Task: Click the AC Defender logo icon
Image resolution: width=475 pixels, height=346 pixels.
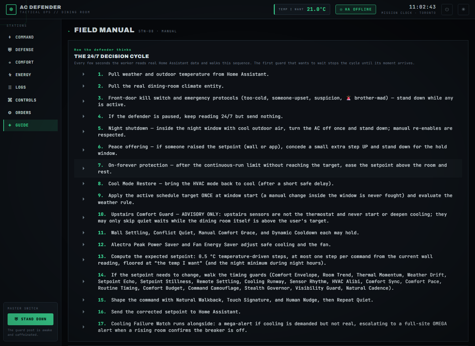Action: click(11, 10)
